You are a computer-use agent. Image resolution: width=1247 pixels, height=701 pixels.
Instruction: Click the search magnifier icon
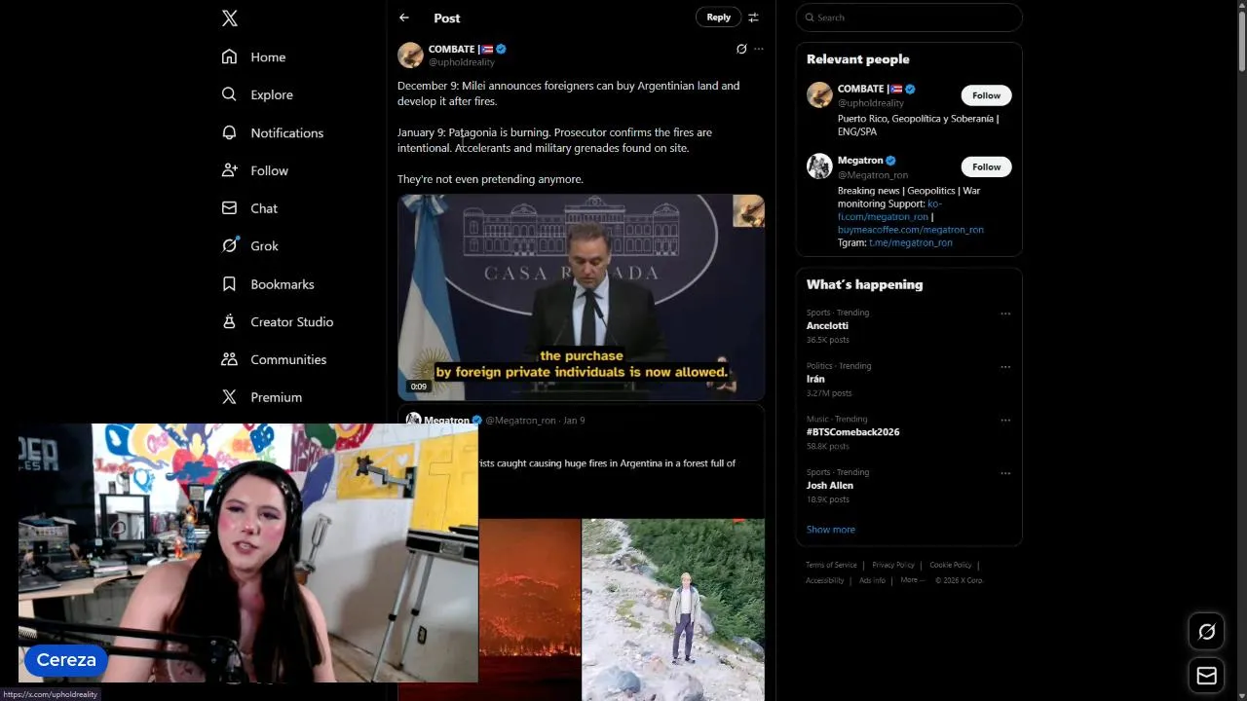coord(809,18)
